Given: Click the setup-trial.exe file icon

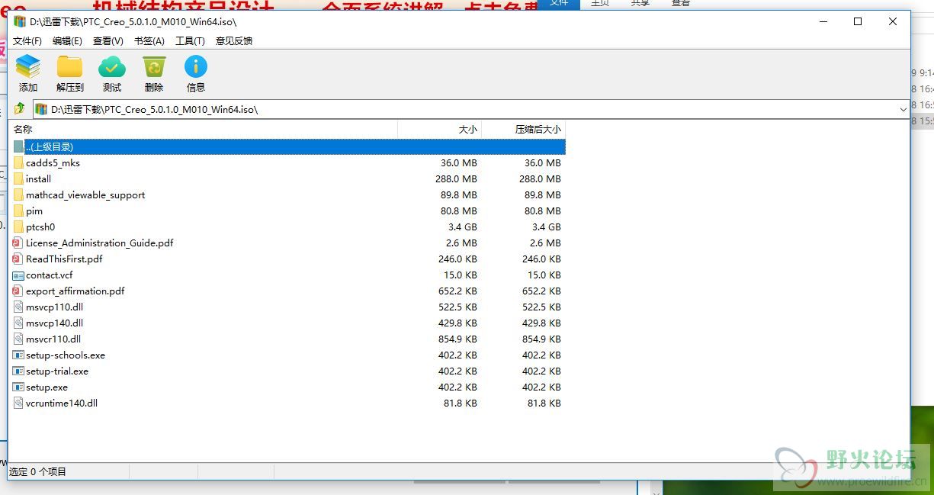Looking at the screenshot, I should pos(18,371).
